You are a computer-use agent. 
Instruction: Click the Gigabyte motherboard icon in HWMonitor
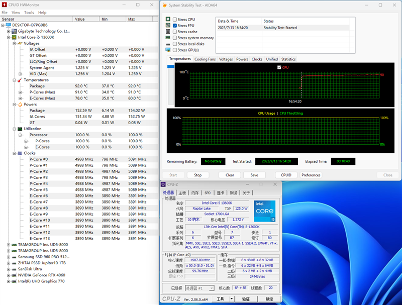coord(15,31)
